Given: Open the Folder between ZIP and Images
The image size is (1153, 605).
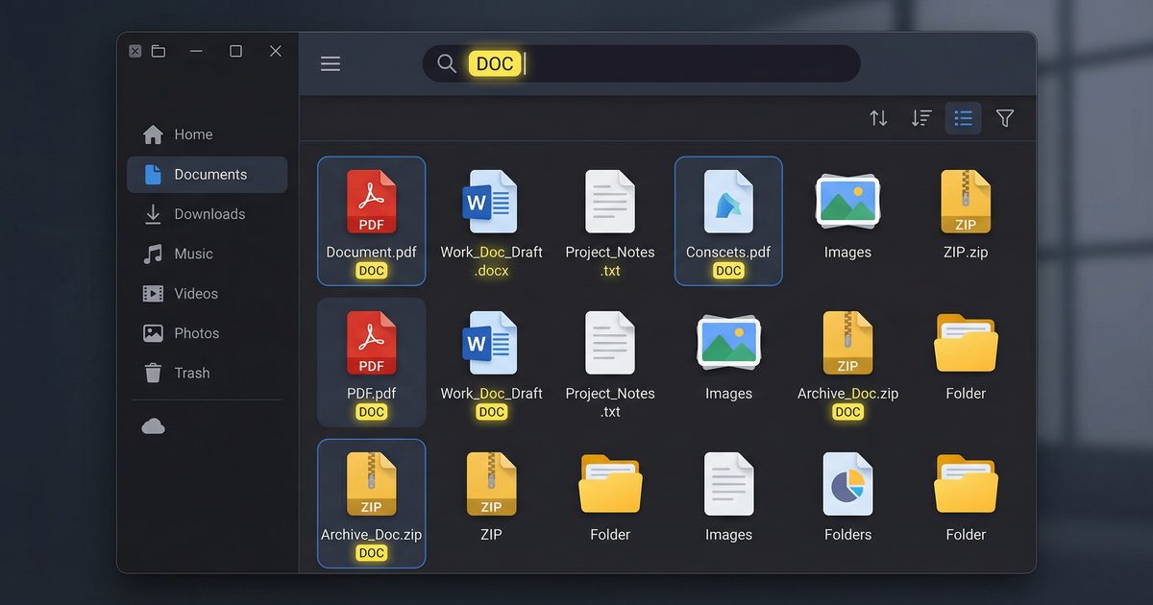Looking at the screenshot, I should (610, 496).
